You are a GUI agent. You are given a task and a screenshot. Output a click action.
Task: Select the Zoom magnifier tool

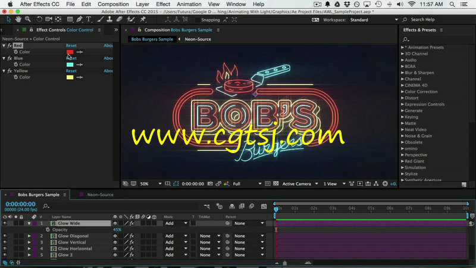click(x=28, y=20)
